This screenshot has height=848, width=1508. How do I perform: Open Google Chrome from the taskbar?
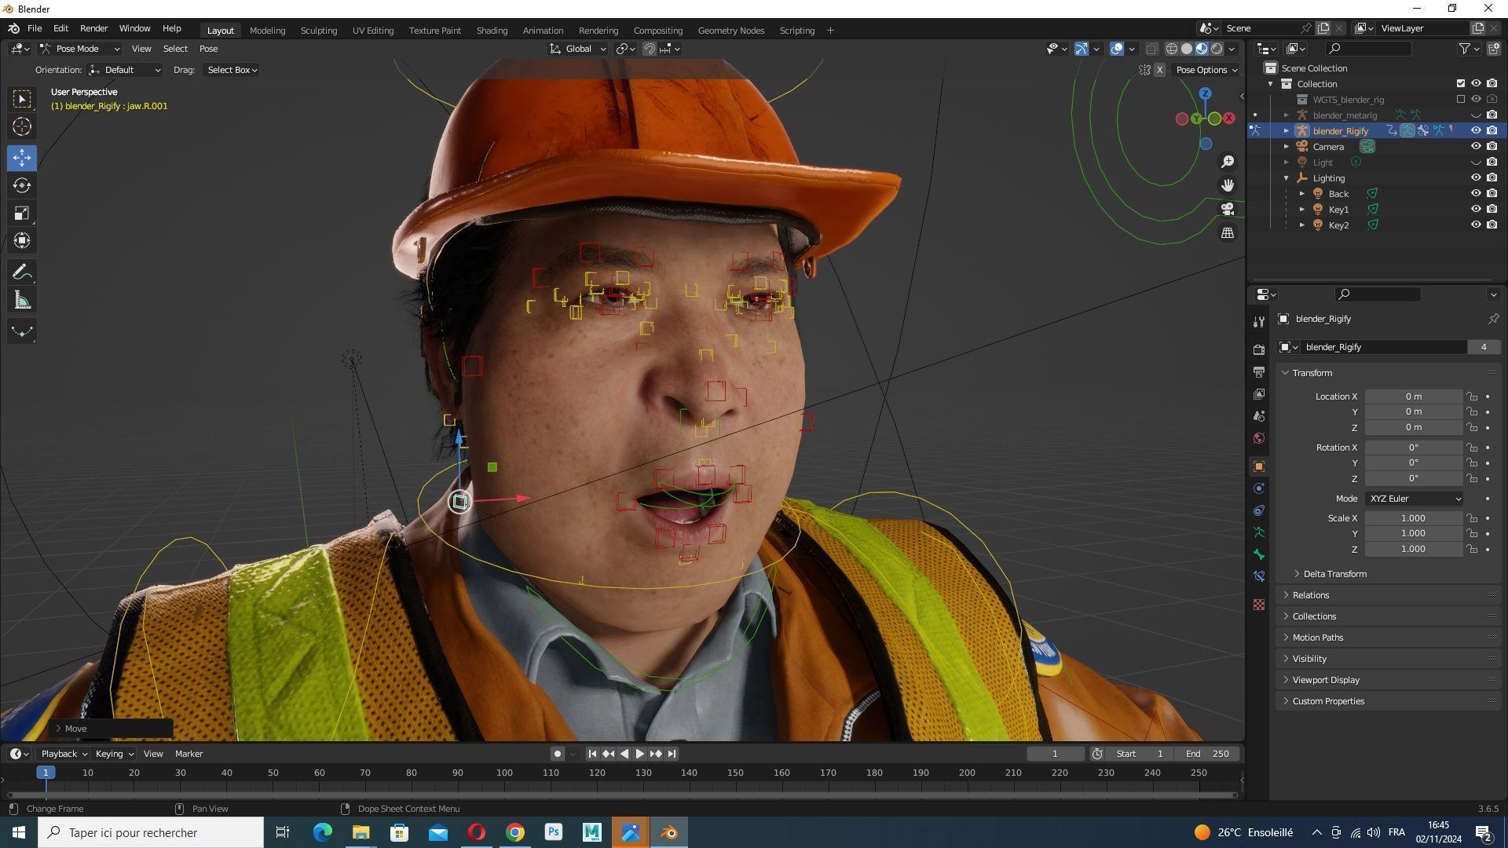515,832
